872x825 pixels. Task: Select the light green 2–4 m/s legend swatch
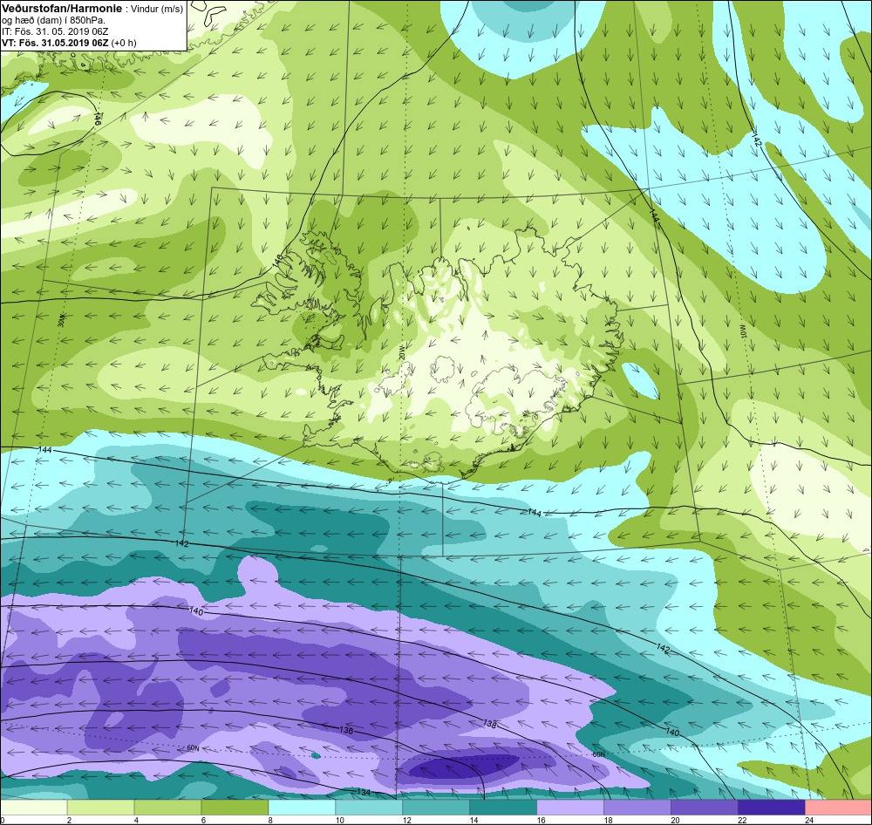[x=100, y=808]
